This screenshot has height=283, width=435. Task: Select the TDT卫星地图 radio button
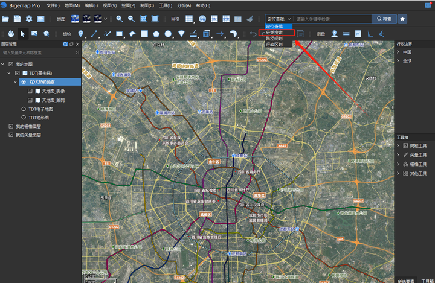click(x=24, y=82)
